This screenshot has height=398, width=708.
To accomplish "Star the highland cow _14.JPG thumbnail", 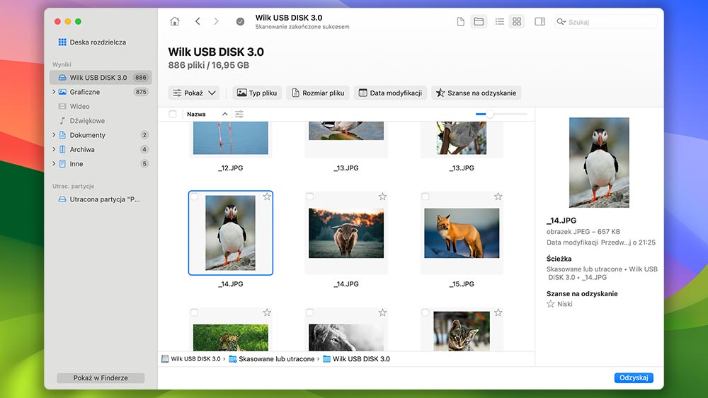I will tap(382, 196).
